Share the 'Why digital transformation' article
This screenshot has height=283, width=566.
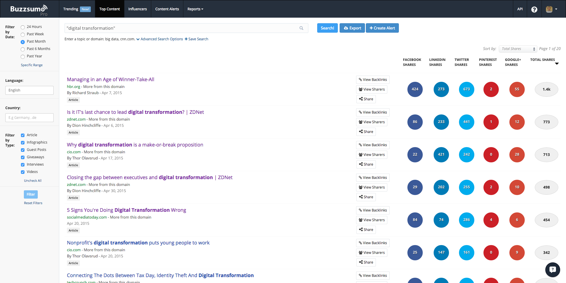click(x=366, y=164)
